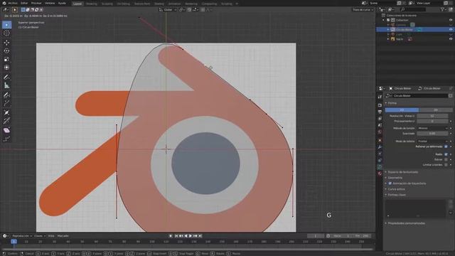Select the Rotate tool
The width and height of the screenshot is (455, 256).
(6, 51)
